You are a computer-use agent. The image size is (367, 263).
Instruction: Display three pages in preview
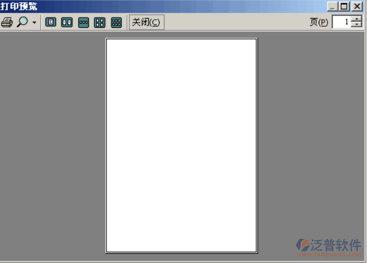(x=83, y=22)
